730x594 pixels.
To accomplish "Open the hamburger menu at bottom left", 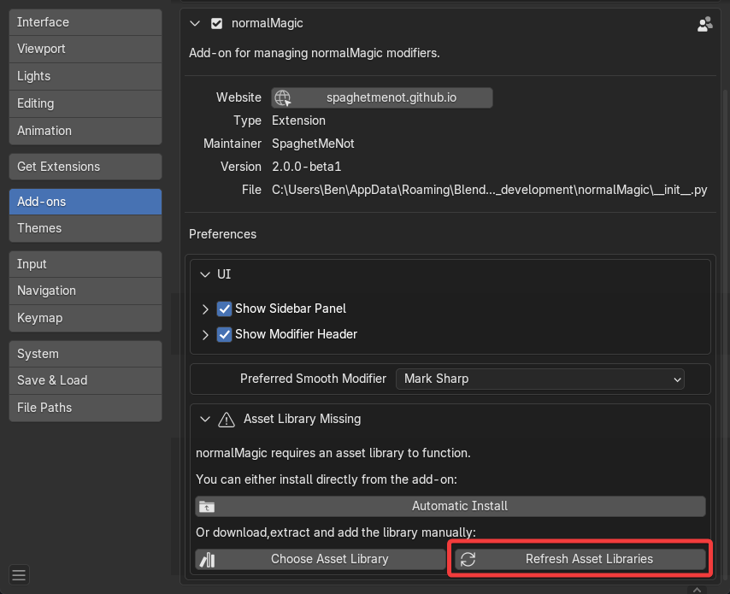I will [19, 573].
